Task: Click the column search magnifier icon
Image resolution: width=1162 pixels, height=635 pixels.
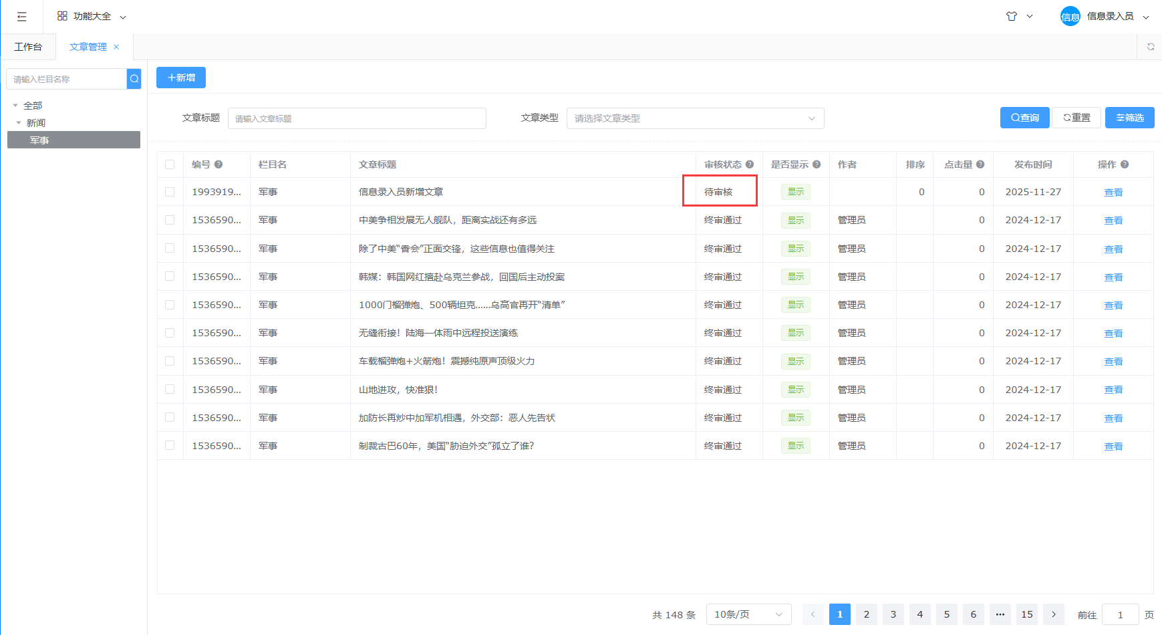Action: point(134,79)
